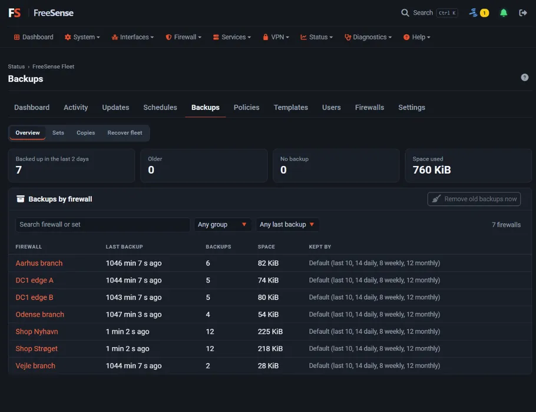Click the Kept By column header
The width and height of the screenshot is (536, 412).
coord(320,247)
